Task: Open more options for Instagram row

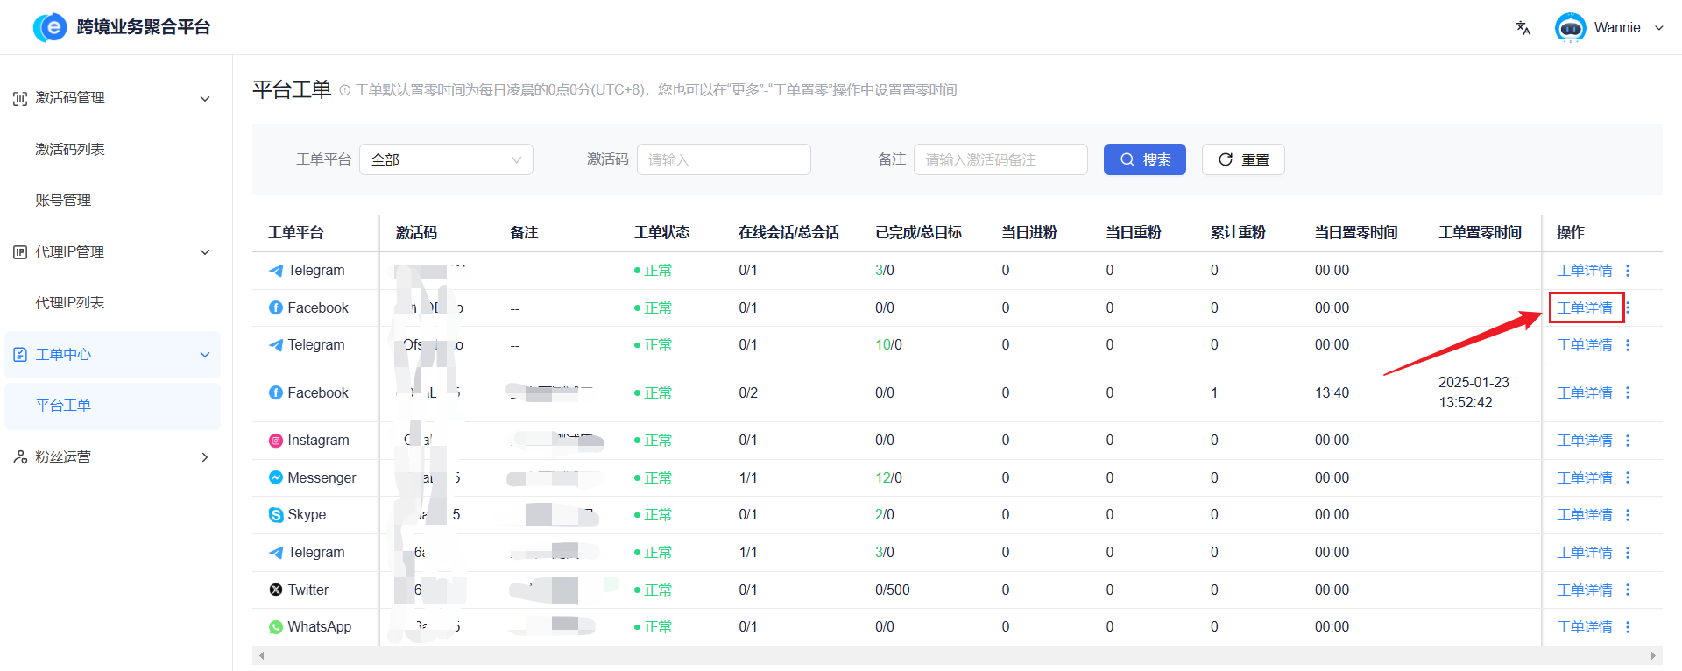Action: 1628,441
